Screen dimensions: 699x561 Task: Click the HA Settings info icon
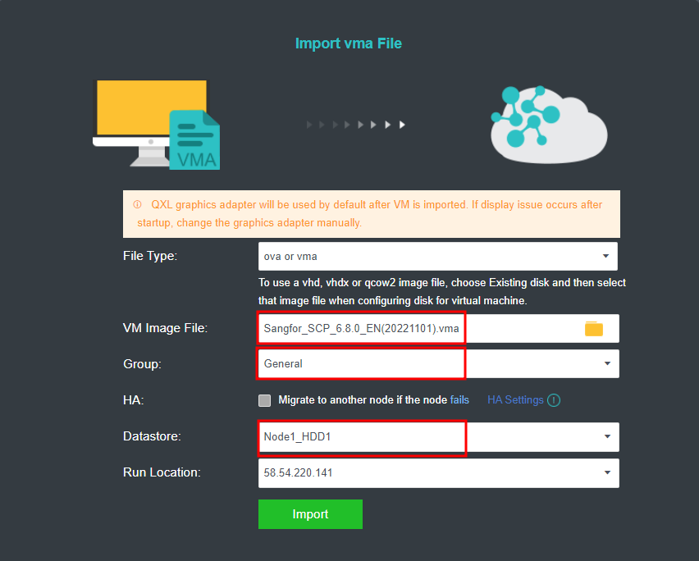[x=554, y=400]
